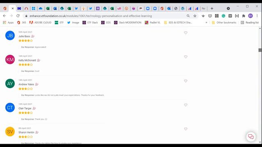The height and width of the screenshot is (147, 262).
Task: Like Andrew Yates's review with heart icon
Action: pos(185,81)
